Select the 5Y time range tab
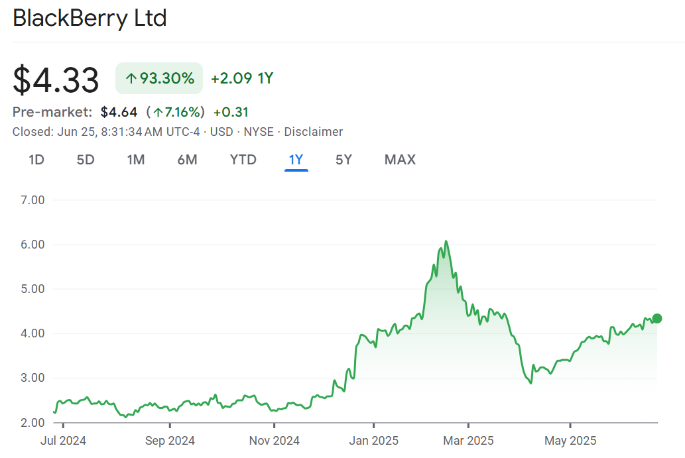The width and height of the screenshot is (685, 458). coord(343,160)
